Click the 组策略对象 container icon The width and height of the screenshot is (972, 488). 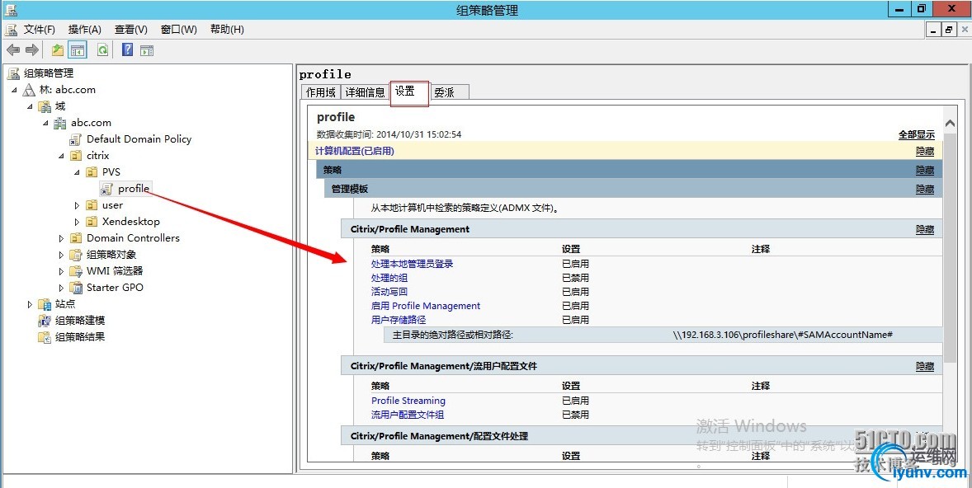(x=76, y=255)
